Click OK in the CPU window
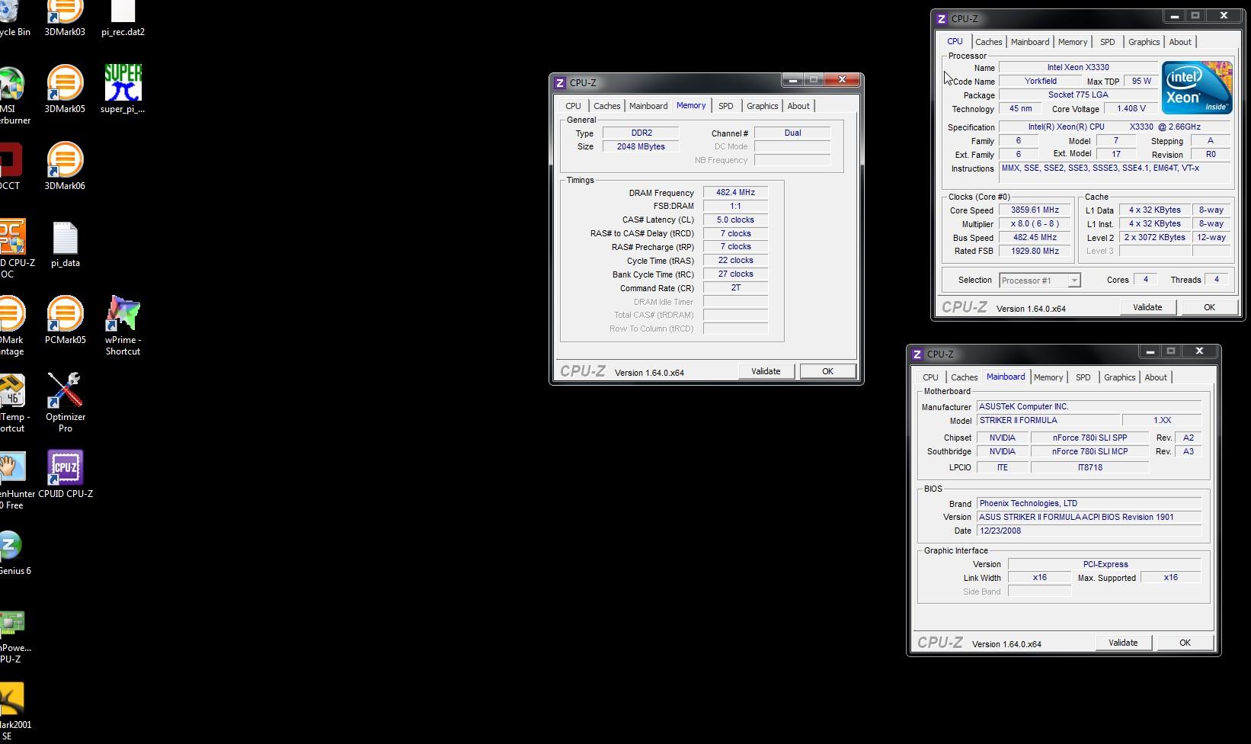1251x744 pixels. (x=1209, y=307)
